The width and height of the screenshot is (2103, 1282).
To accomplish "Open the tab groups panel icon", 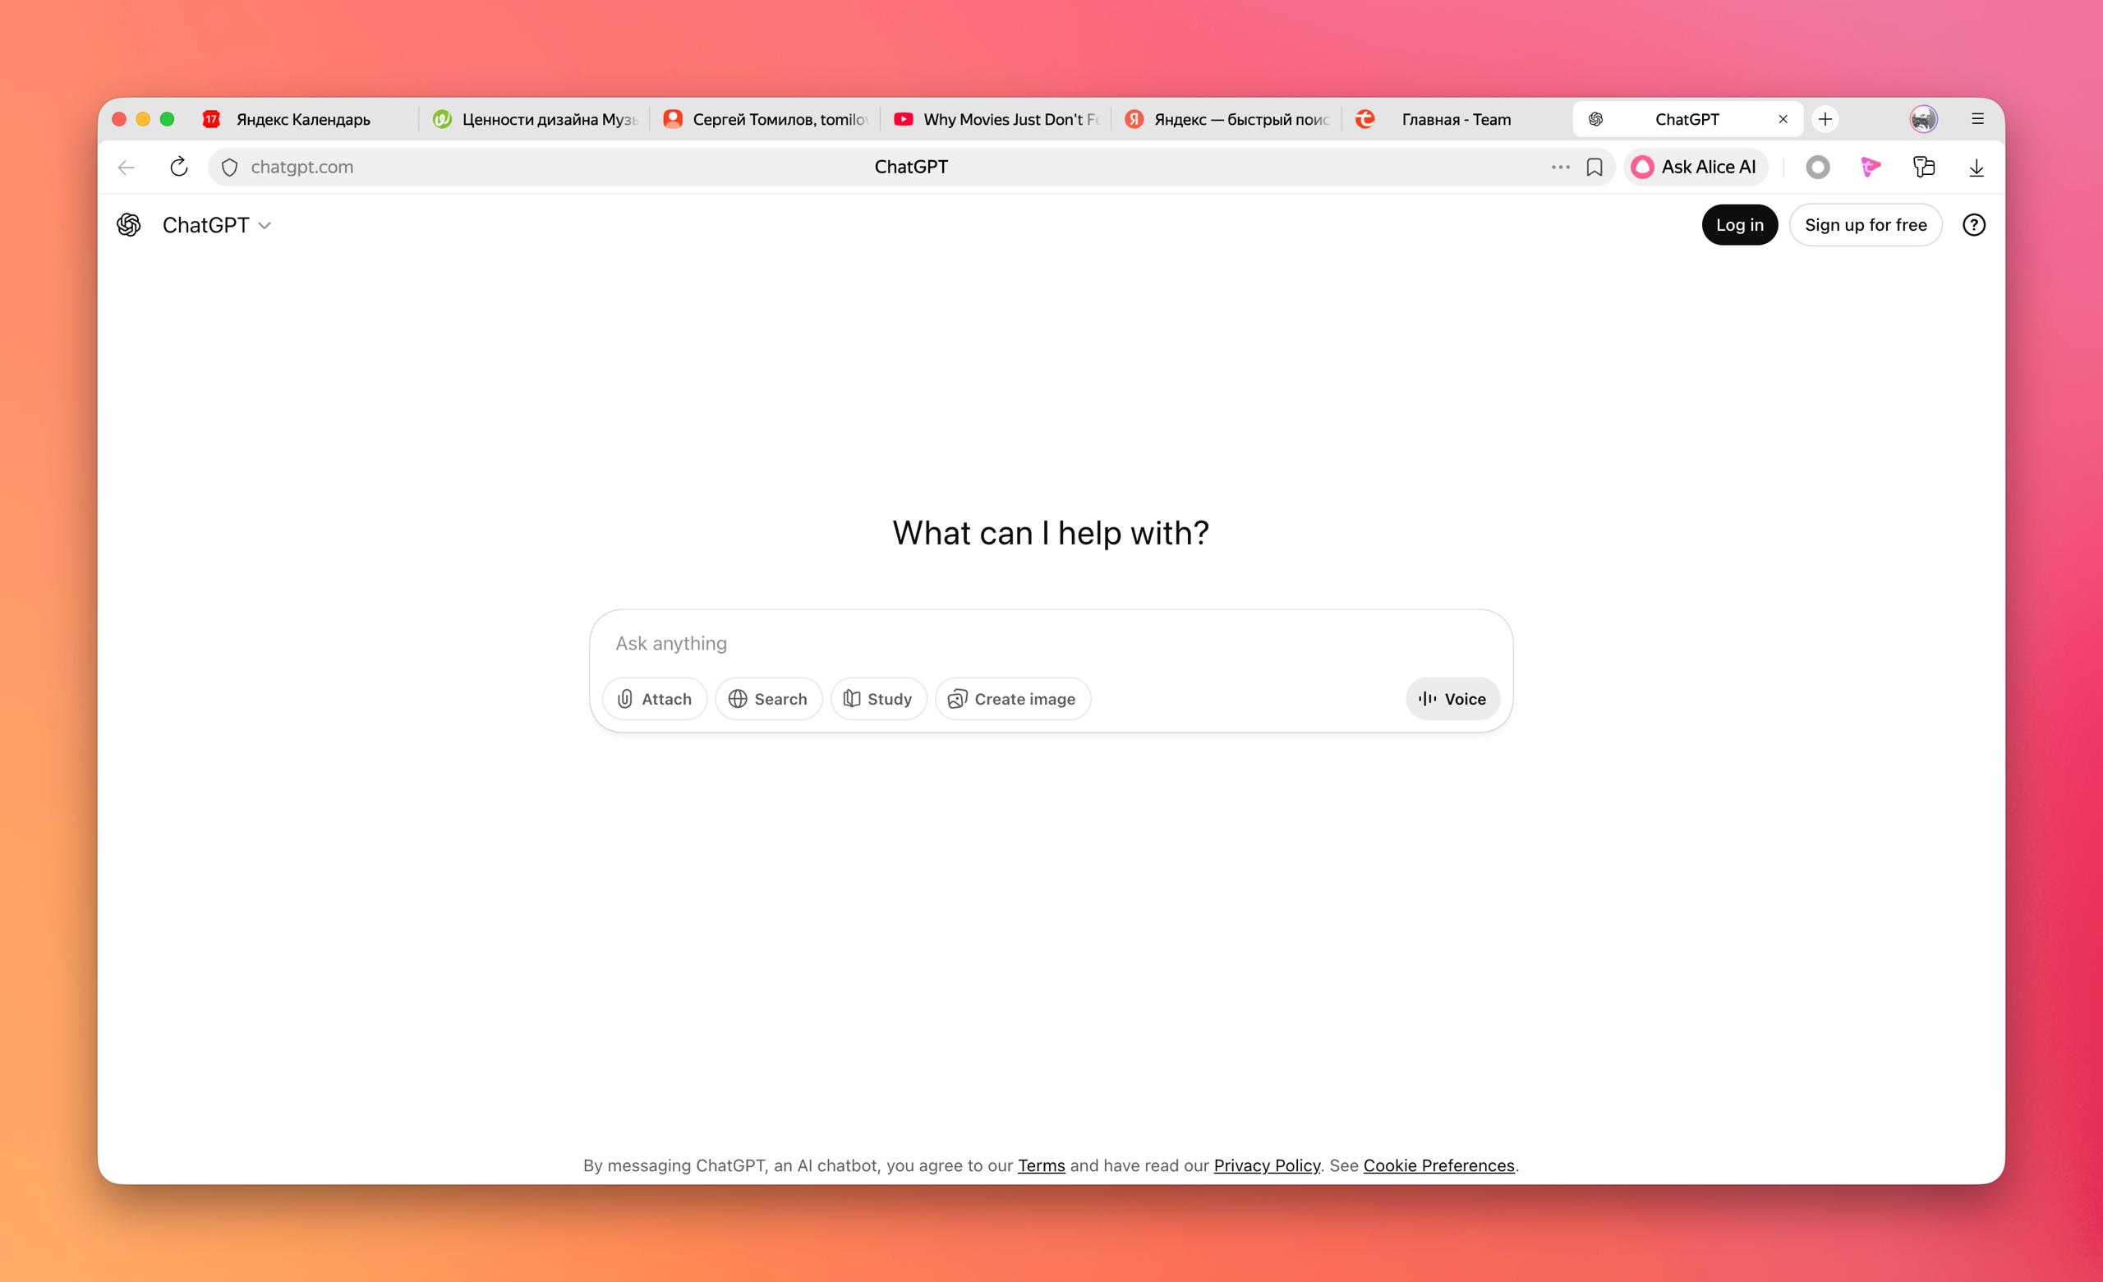I will [1924, 168].
